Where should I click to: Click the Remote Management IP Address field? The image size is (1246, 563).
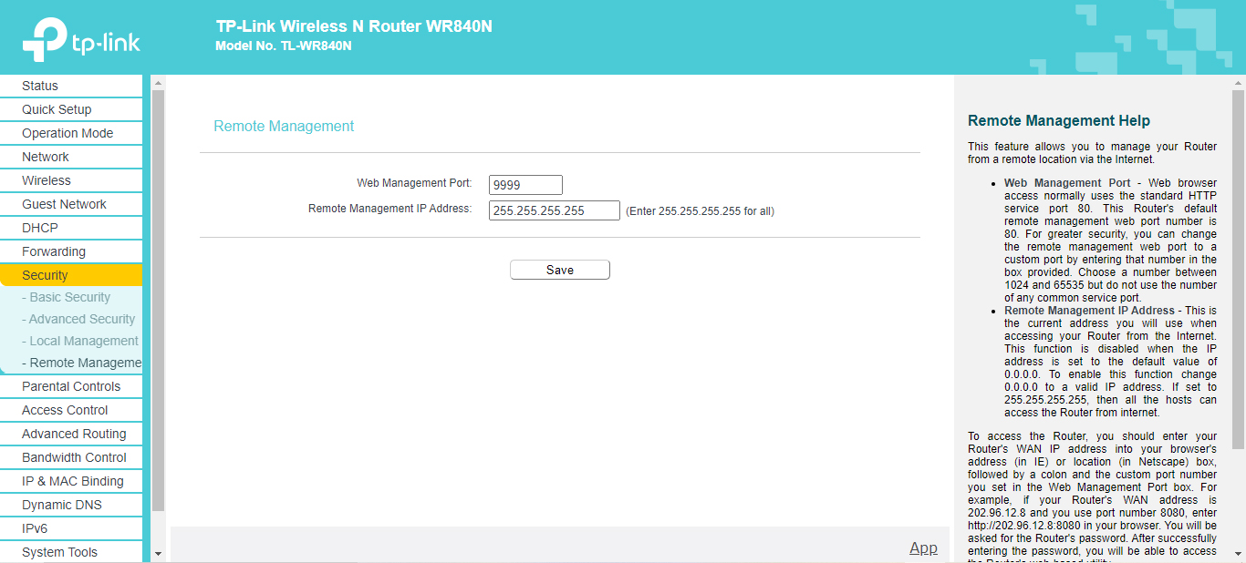click(x=554, y=210)
